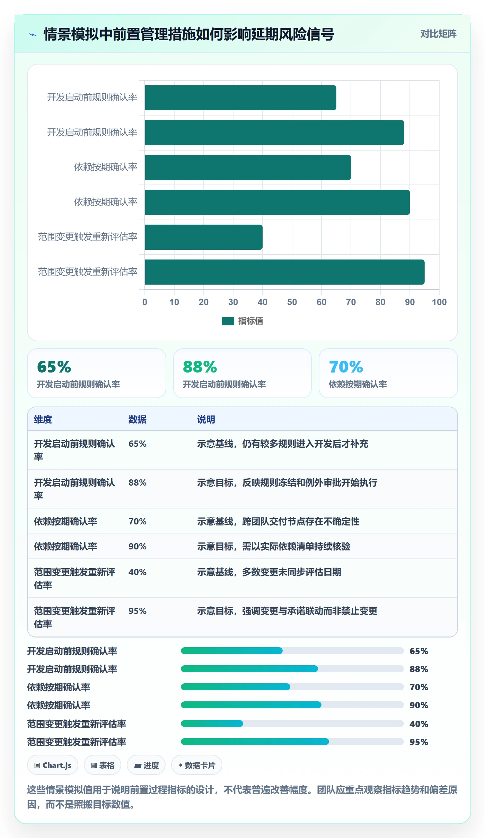This screenshot has height=838, width=485.
Task: Click the 说明 table column header
Action: pyautogui.click(x=206, y=419)
